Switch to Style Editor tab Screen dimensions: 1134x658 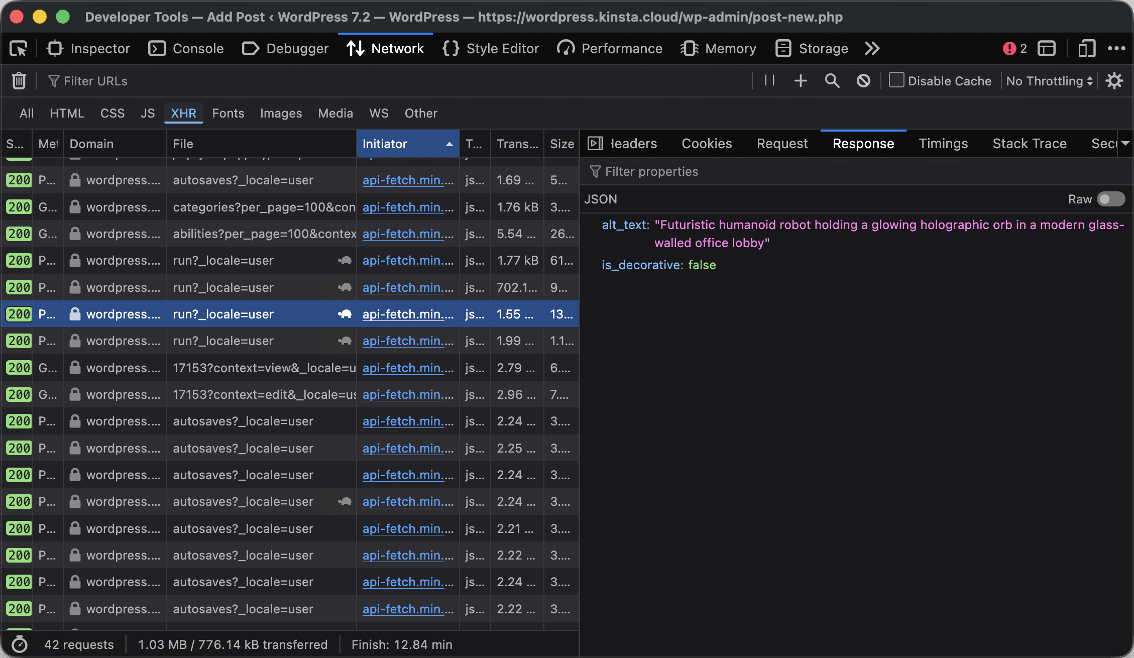[491, 49]
